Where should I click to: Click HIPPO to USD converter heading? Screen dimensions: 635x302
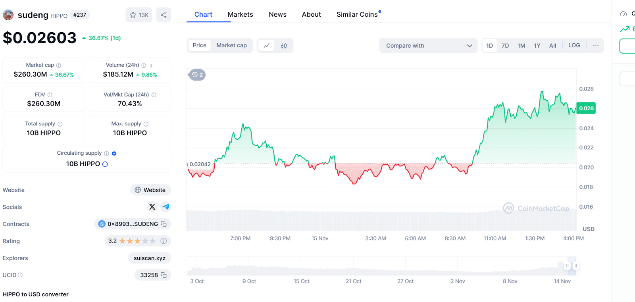(x=35, y=294)
